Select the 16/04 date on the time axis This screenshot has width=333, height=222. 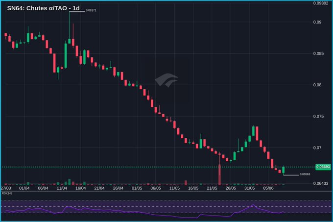point(80,188)
